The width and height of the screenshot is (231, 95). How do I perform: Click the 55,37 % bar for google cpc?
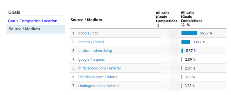coord(189,33)
